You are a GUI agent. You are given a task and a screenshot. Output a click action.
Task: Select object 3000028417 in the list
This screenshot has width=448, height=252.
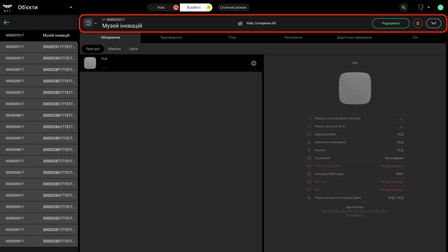point(39,195)
